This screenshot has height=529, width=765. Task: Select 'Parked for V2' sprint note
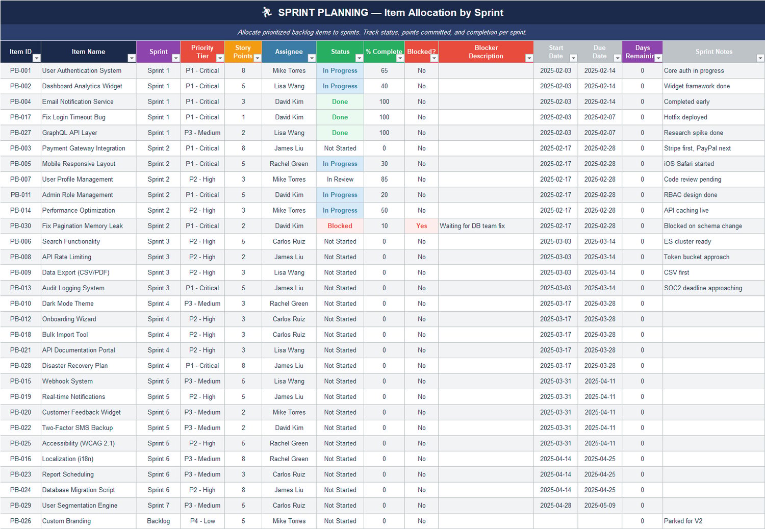tap(713, 521)
